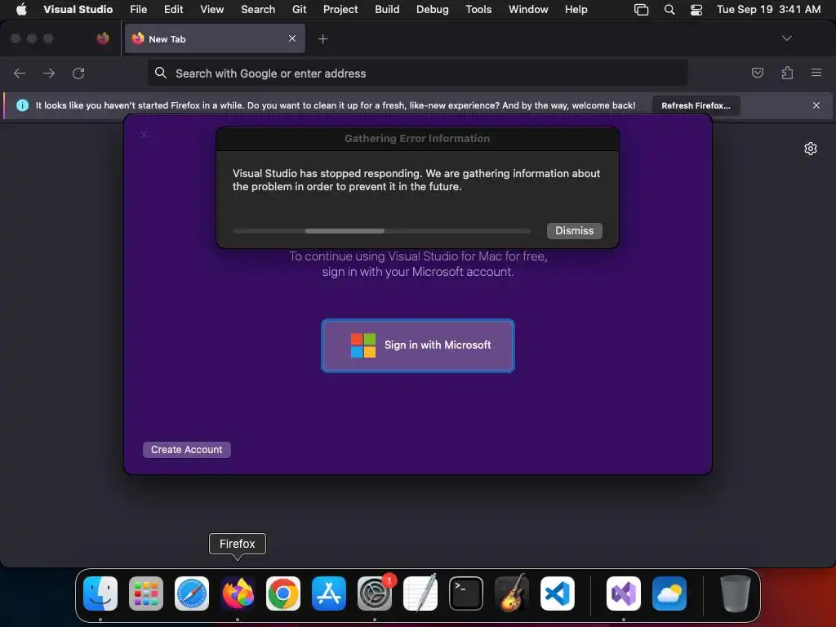Open Control Center in the menu bar
The width and height of the screenshot is (836, 627).
[696, 10]
